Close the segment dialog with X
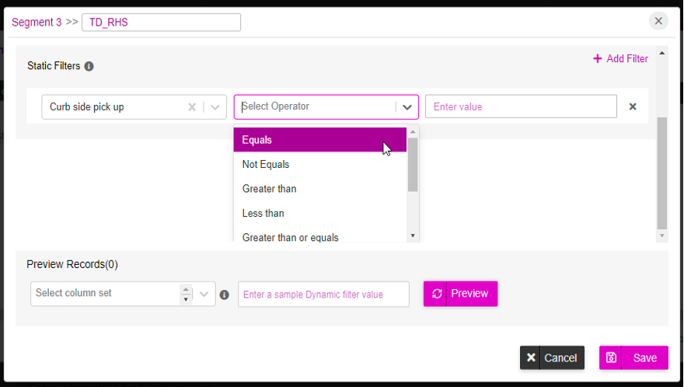The height and width of the screenshot is (387, 684). coord(658,20)
